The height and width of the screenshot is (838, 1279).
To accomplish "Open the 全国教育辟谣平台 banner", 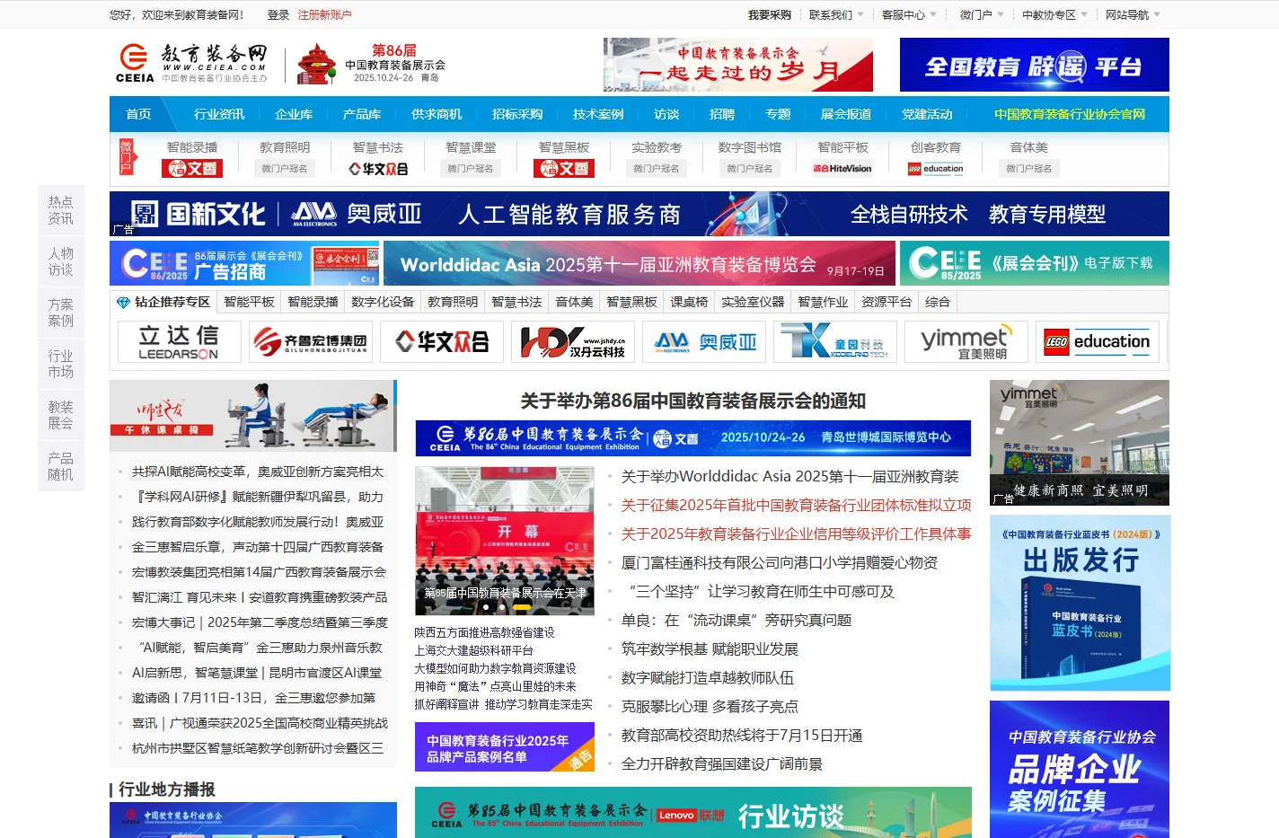I will coord(1035,65).
